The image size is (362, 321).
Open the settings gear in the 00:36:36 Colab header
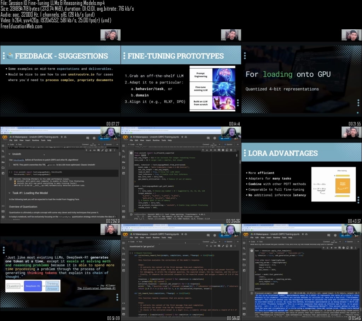215,138
